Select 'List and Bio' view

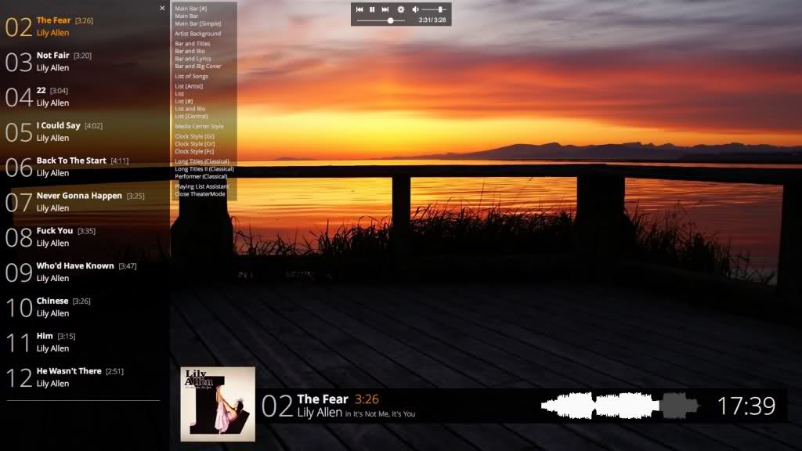(190, 109)
